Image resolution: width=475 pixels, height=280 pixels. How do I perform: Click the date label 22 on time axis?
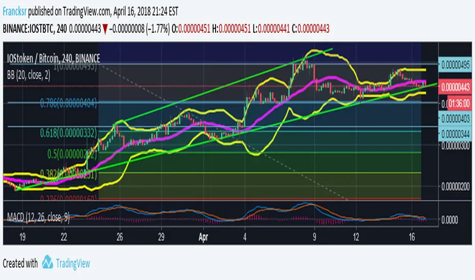tap(64, 237)
